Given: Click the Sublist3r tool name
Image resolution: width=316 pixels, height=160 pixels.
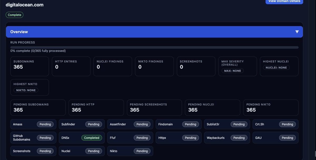Looking at the screenshot, I should 213,124.
